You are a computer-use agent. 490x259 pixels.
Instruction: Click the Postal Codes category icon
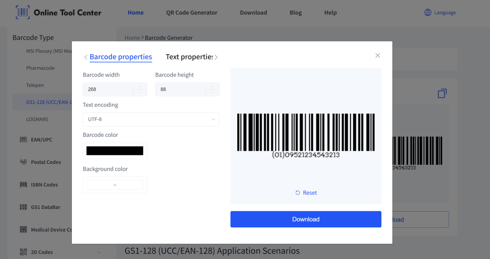pos(24,162)
